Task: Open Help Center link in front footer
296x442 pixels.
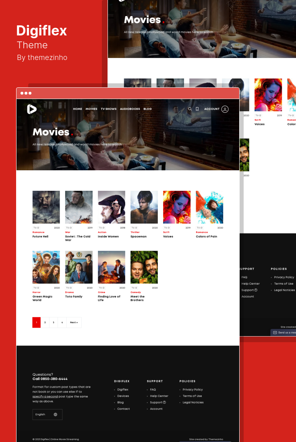Action: [159, 396]
